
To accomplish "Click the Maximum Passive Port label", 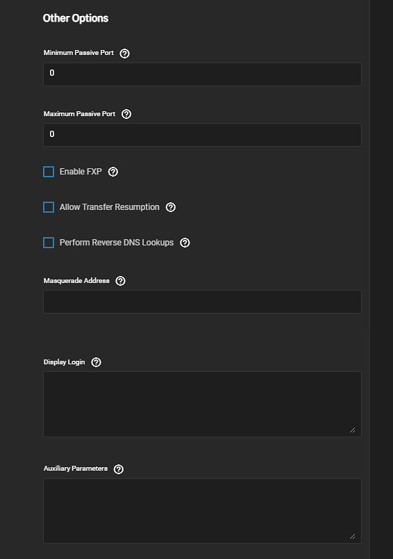I will tap(79, 114).
